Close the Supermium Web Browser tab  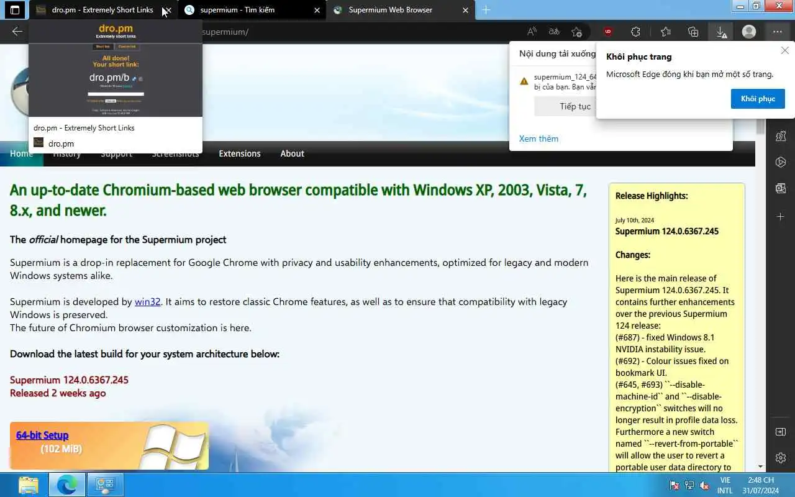point(466,10)
